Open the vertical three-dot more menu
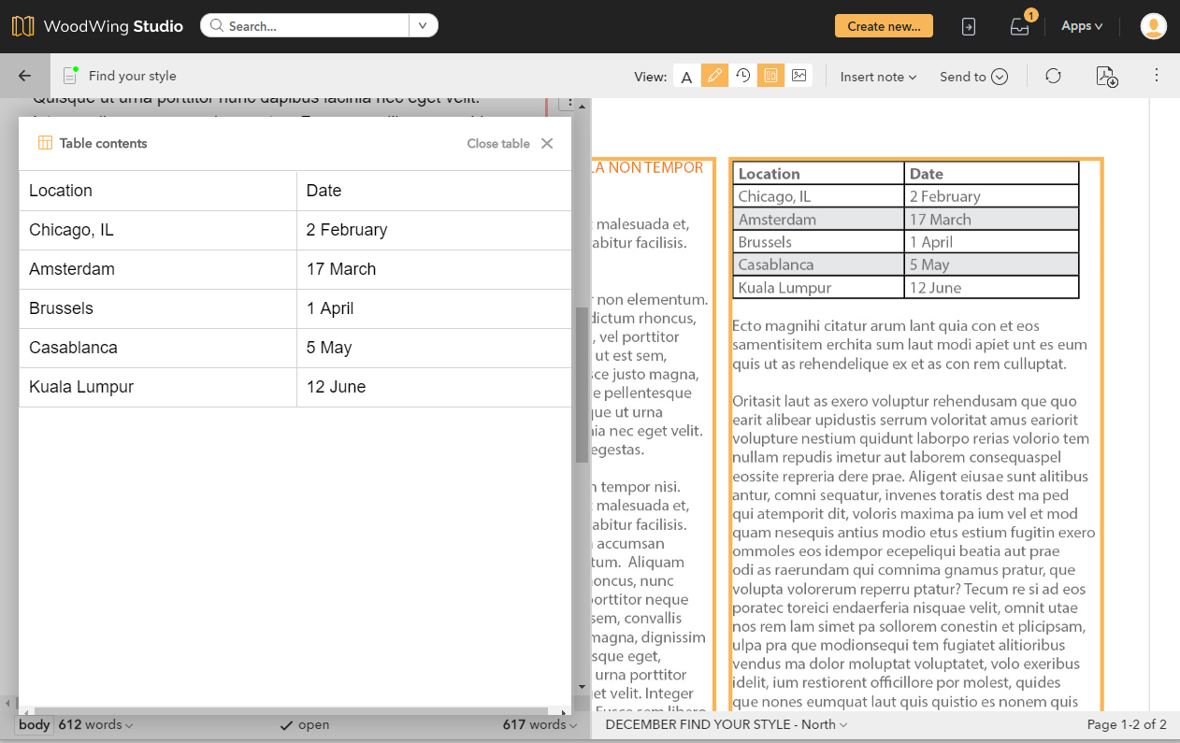Image resolution: width=1180 pixels, height=743 pixels. (1157, 76)
